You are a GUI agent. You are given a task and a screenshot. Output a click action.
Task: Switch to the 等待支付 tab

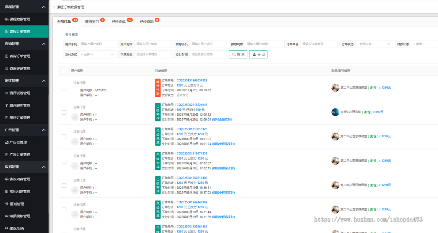click(92, 22)
